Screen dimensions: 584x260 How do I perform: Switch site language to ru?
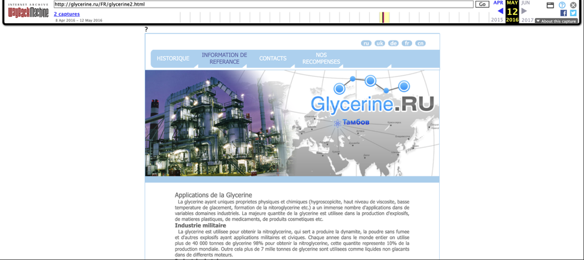(366, 43)
